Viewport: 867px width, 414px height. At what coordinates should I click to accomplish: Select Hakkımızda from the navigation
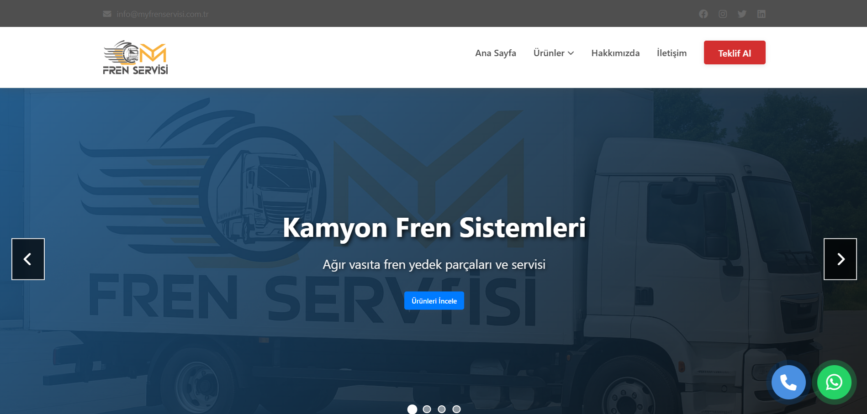pos(615,52)
